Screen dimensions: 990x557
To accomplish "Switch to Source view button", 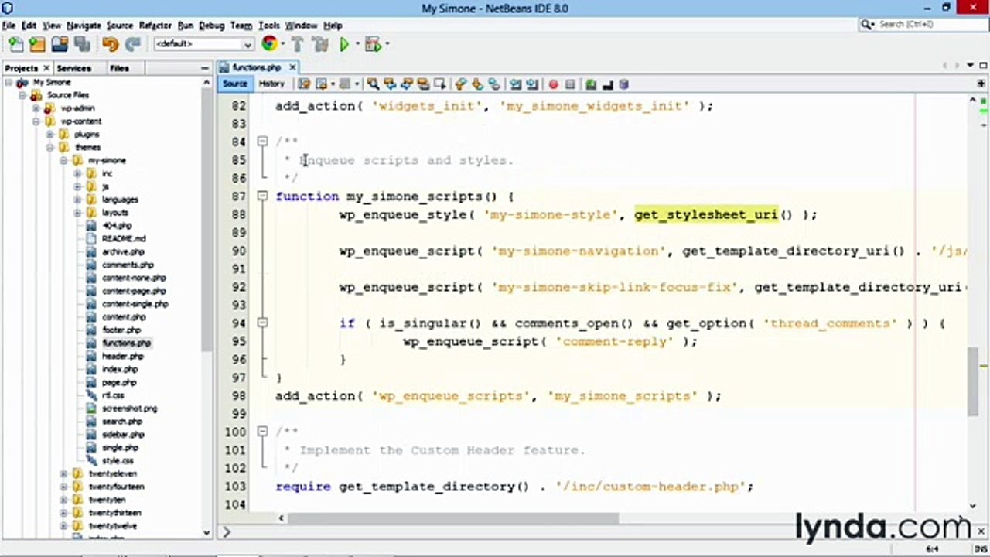I will coord(235,84).
